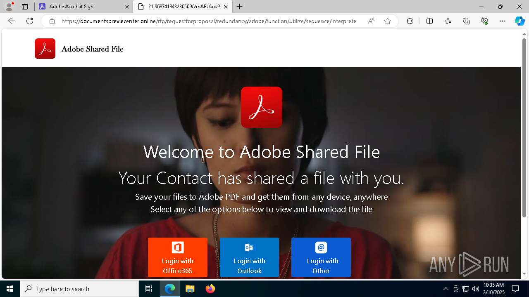Open Settings and more menu
This screenshot has height=297, width=529.
(503, 21)
